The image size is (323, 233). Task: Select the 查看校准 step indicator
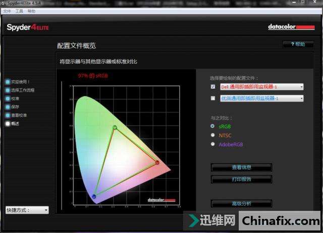point(8,115)
